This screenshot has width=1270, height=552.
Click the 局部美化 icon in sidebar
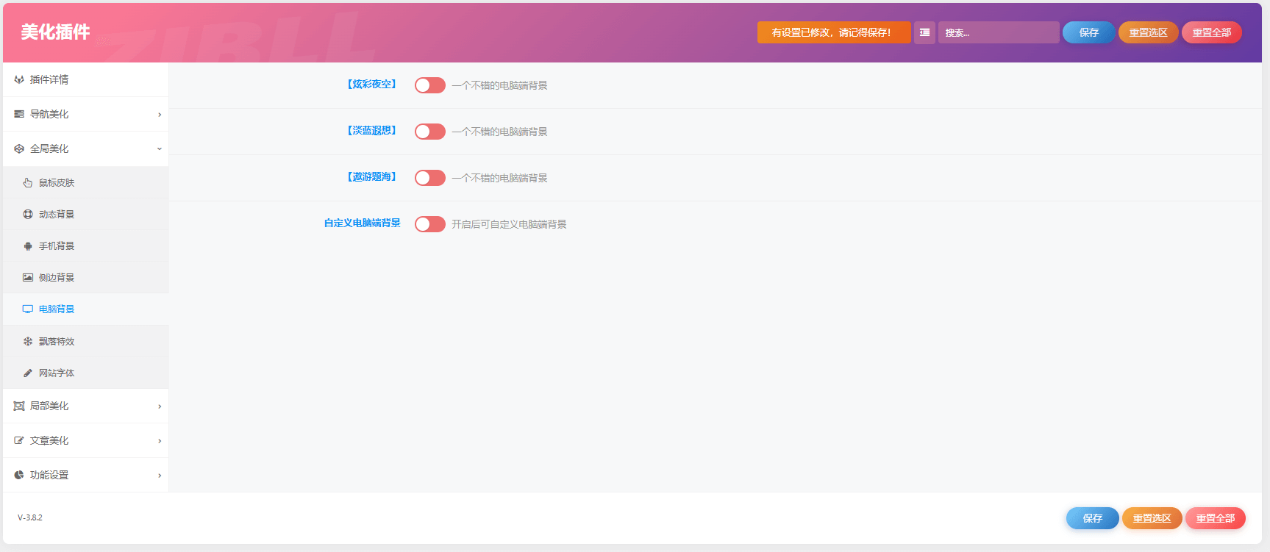19,406
